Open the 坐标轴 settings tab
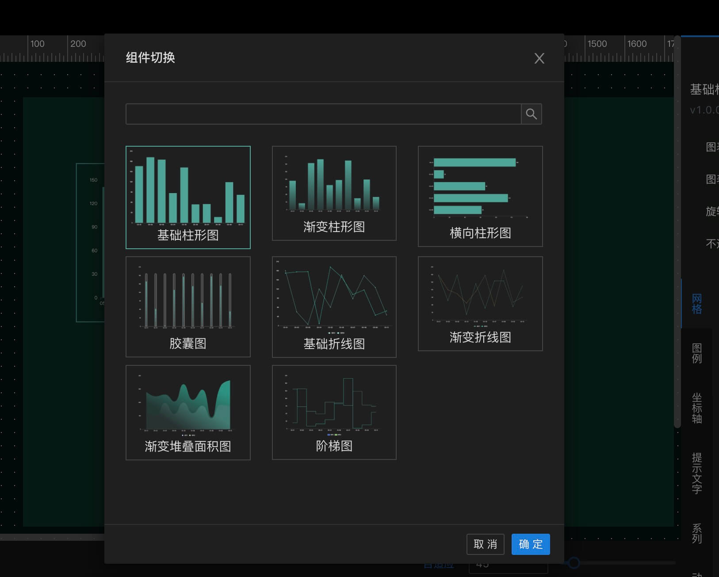719x577 pixels. tap(697, 408)
